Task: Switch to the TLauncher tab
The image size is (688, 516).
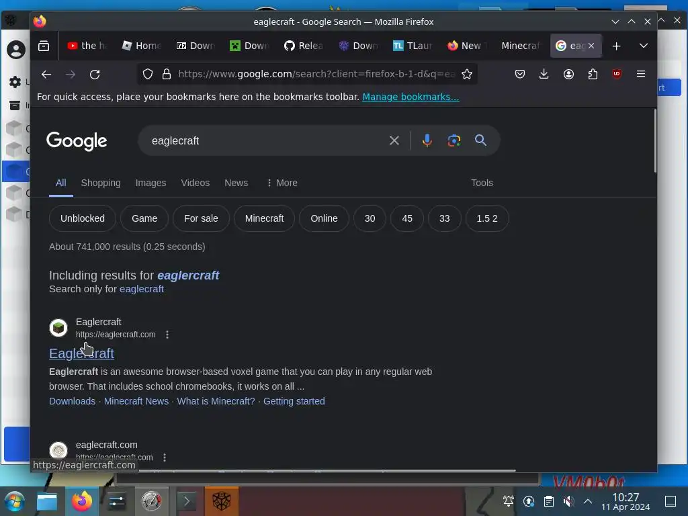Action: point(413,46)
